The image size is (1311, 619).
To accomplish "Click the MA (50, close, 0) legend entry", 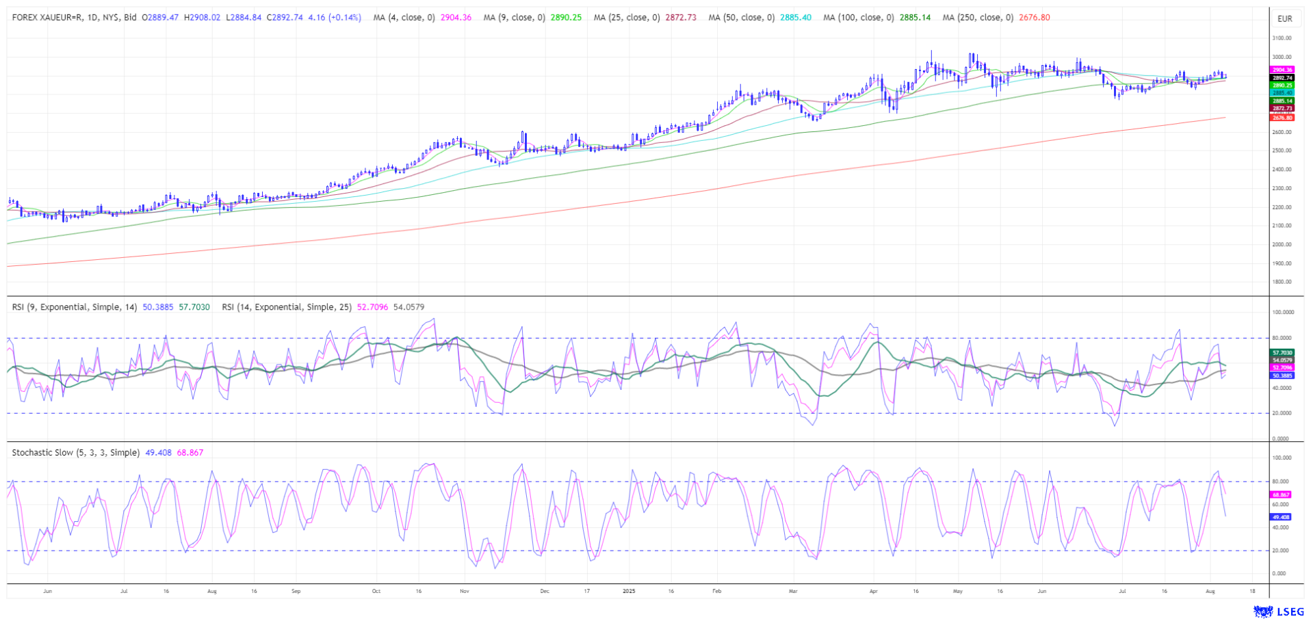I will pyautogui.click(x=741, y=17).
